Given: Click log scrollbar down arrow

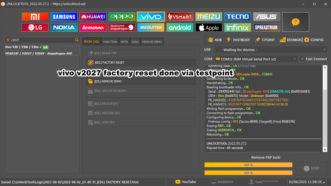Looking at the screenshot, I should (x=325, y=150).
